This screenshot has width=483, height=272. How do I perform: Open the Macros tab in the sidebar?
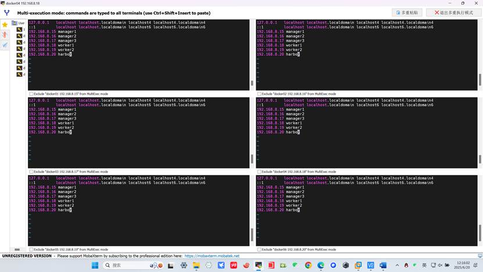point(5,45)
